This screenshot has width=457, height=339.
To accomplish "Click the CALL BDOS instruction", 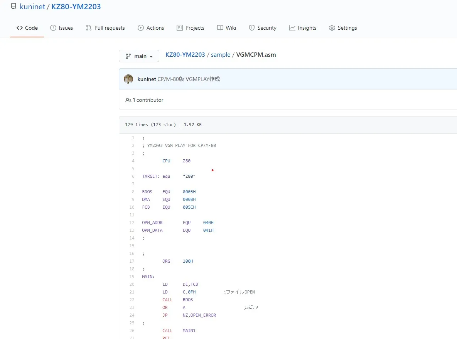I will click(178, 300).
